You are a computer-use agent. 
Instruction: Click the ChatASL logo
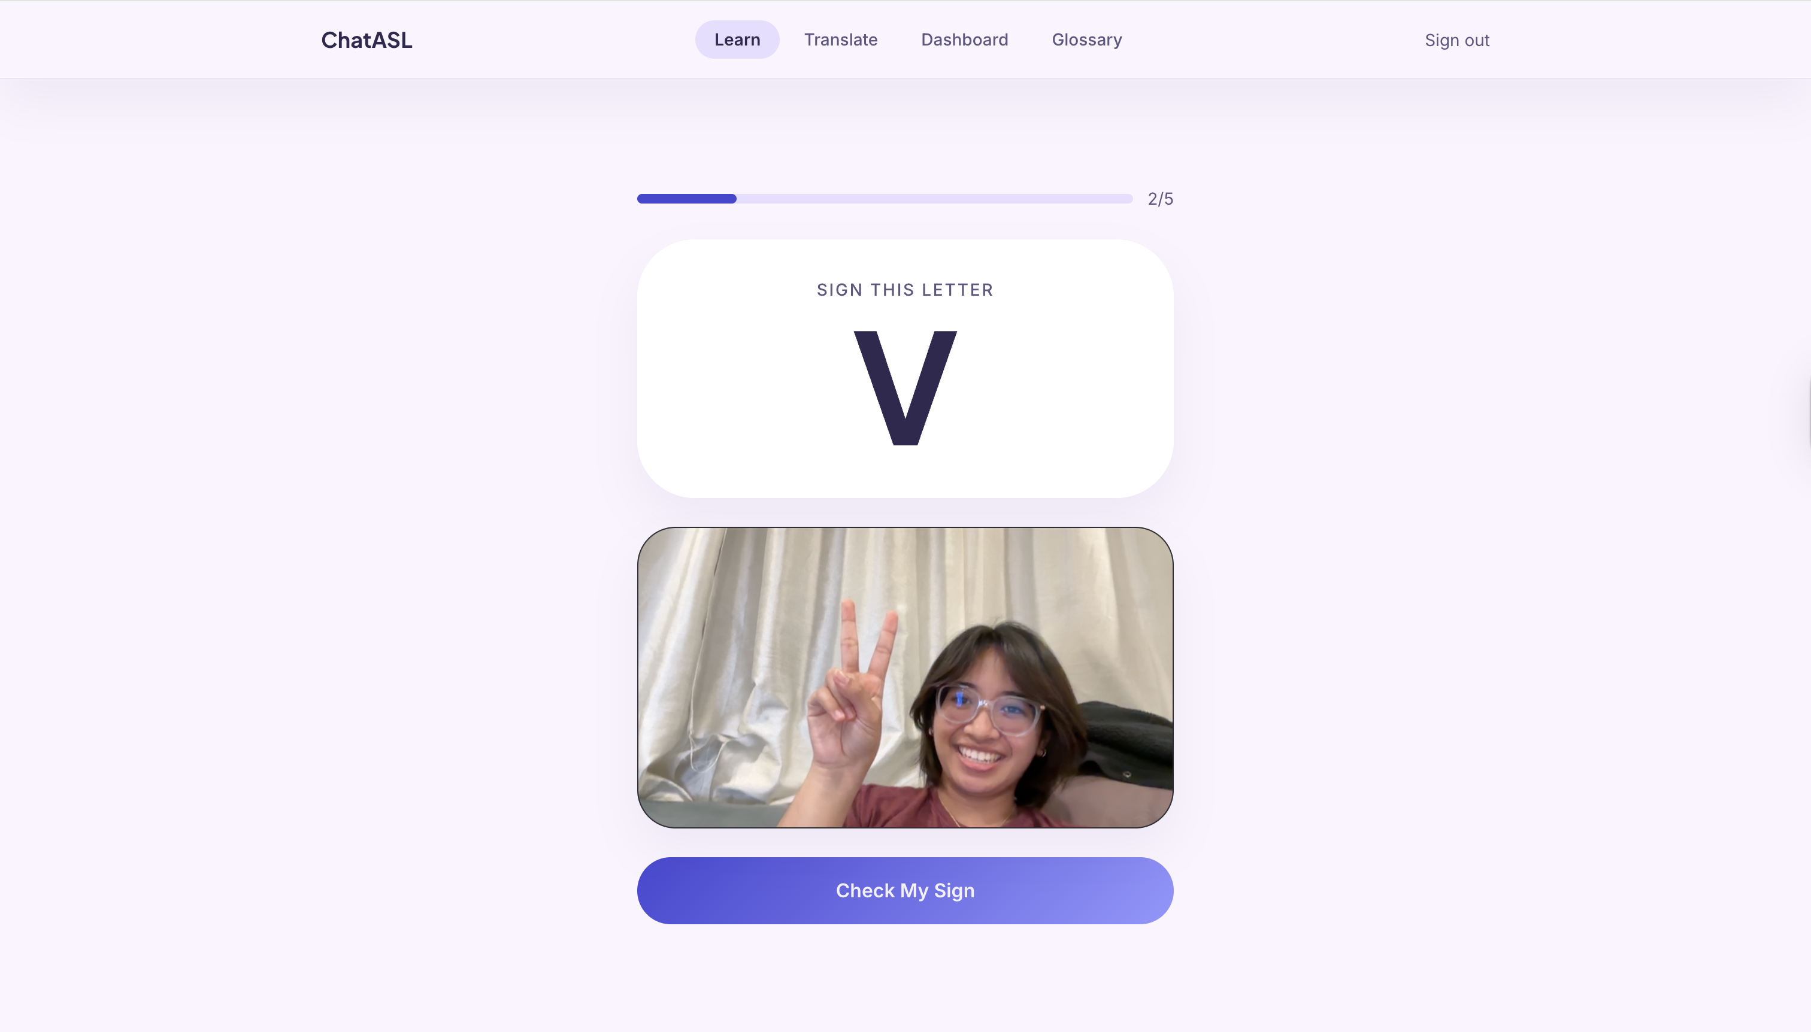pos(367,40)
